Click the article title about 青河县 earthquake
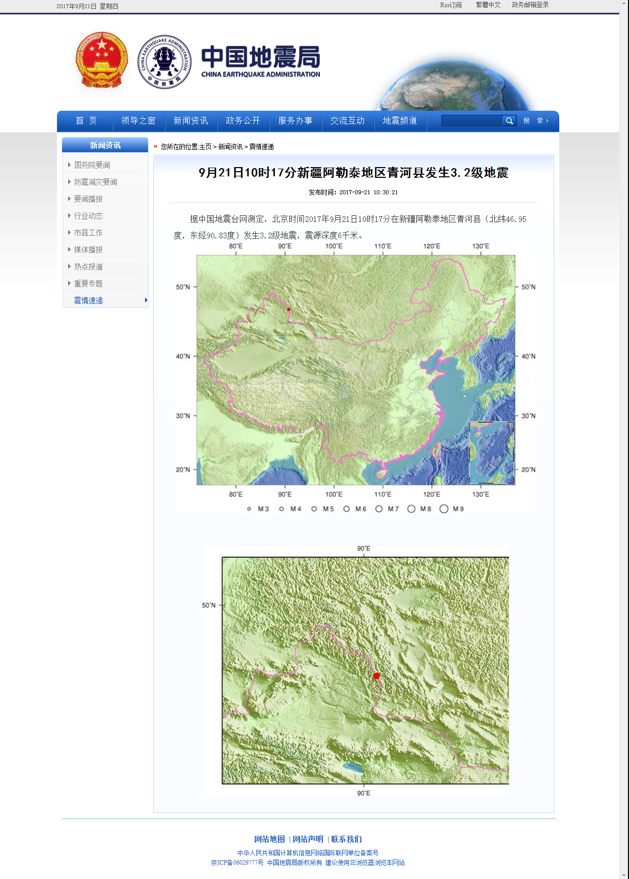This screenshot has width=629, height=879. (353, 173)
